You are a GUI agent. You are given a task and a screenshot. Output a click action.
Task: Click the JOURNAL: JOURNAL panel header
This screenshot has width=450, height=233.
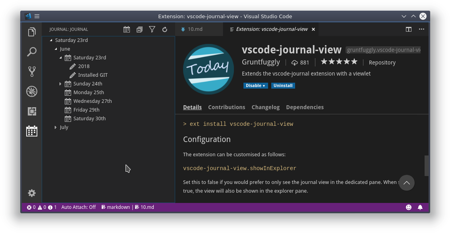[69, 29]
